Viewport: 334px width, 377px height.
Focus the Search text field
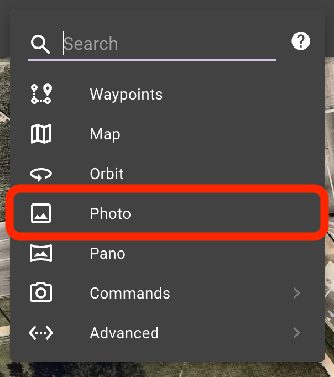[170, 44]
